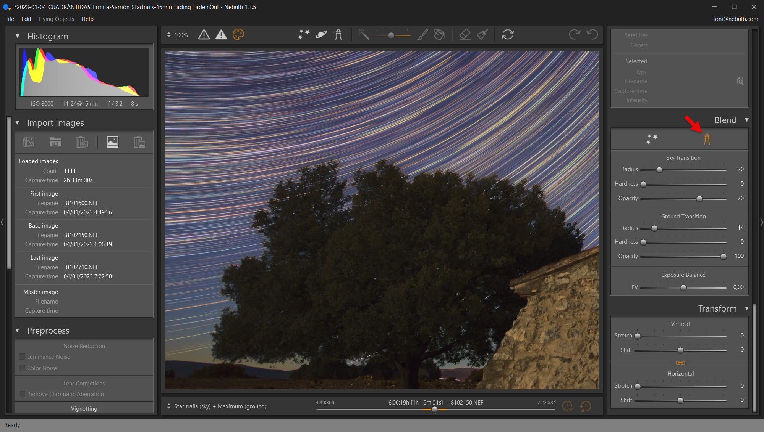764x432 pixels.
Task: Select the planet tool in toolbar
Action: pos(321,35)
